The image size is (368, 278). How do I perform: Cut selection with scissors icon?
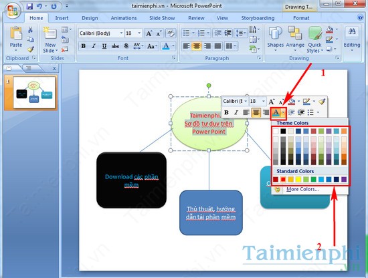point(30,29)
